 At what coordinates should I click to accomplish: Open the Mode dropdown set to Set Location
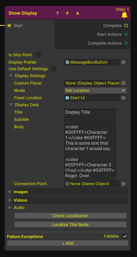click(95, 90)
